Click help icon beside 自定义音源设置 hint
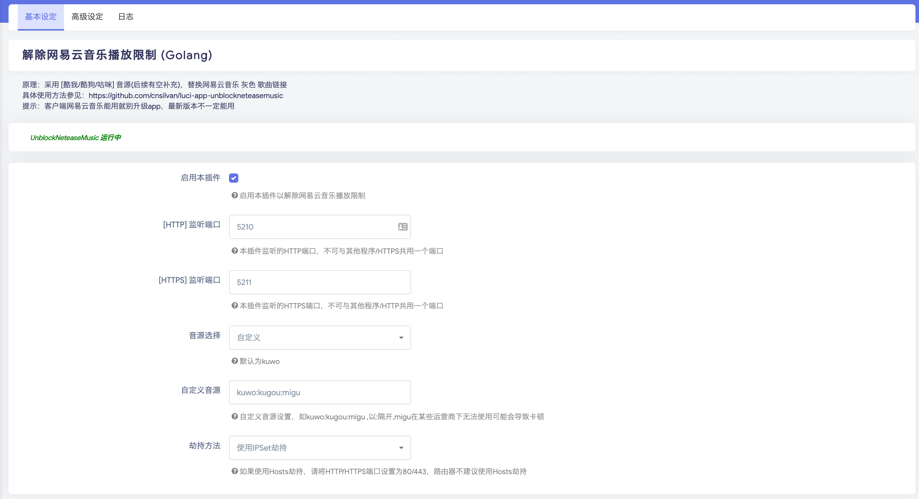This screenshot has height=499, width=919. click(x=234, y=416)
